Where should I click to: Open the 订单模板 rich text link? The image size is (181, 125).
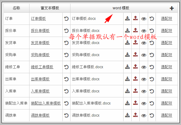coord(38,19)
